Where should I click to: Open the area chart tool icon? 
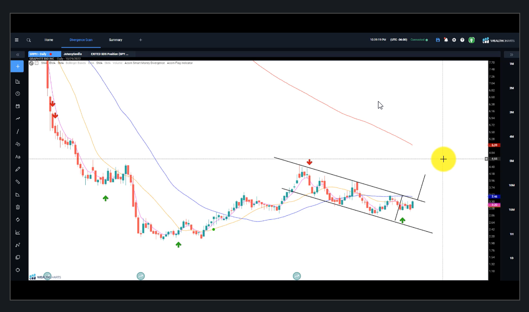(18, 233)
